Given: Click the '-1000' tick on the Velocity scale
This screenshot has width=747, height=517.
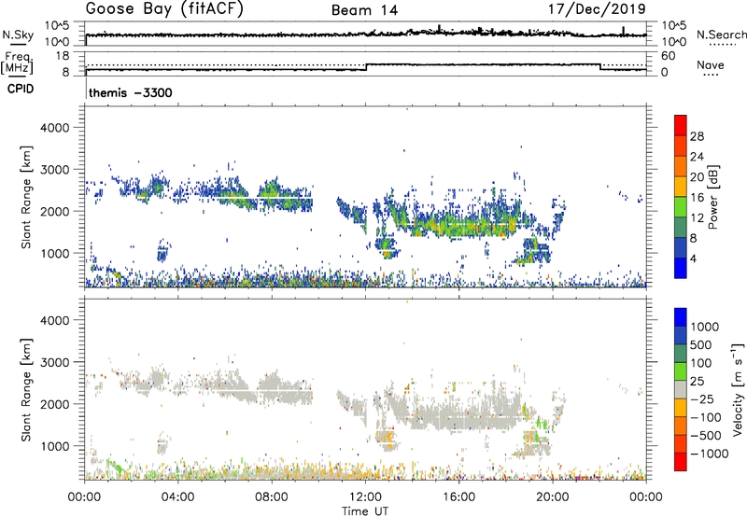Looking at the screenshot, I should click(x=709, y=454).
